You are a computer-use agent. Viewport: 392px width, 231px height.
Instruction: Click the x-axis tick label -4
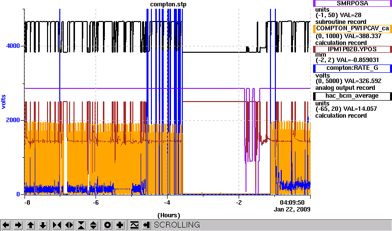click(167, 202)
